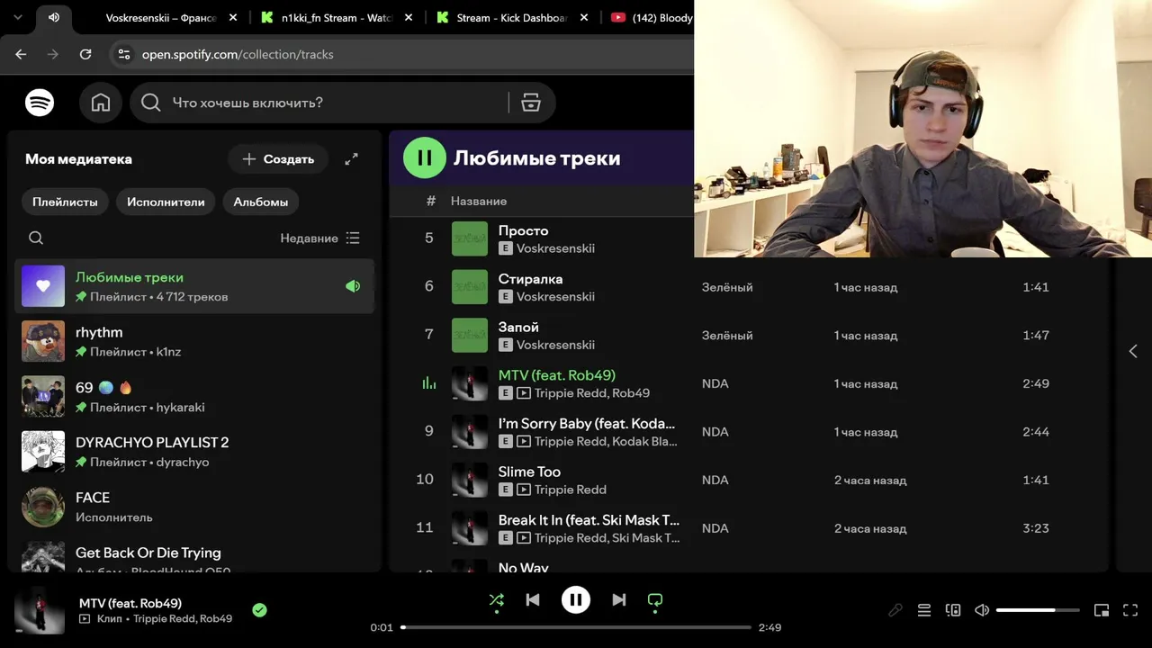1152x648 pixels.
Task: Click the equalizer icon on the MTV track row
Action: (429, 383)
